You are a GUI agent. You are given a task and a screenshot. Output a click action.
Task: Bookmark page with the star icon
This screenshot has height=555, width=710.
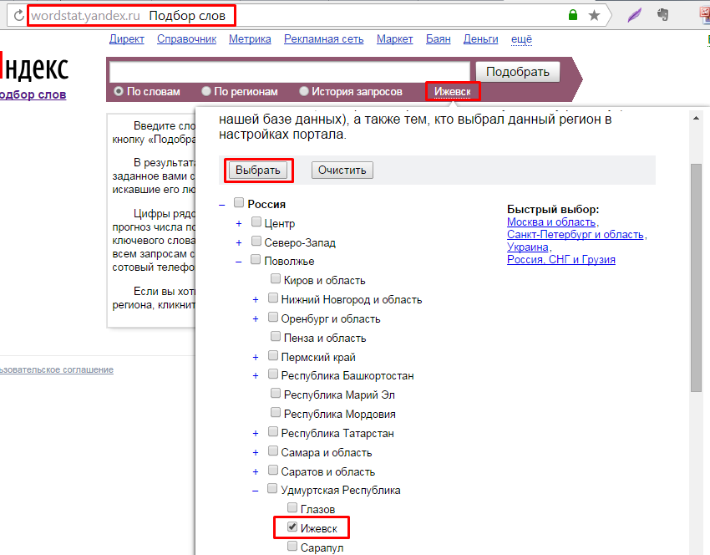tap(594, 16)
